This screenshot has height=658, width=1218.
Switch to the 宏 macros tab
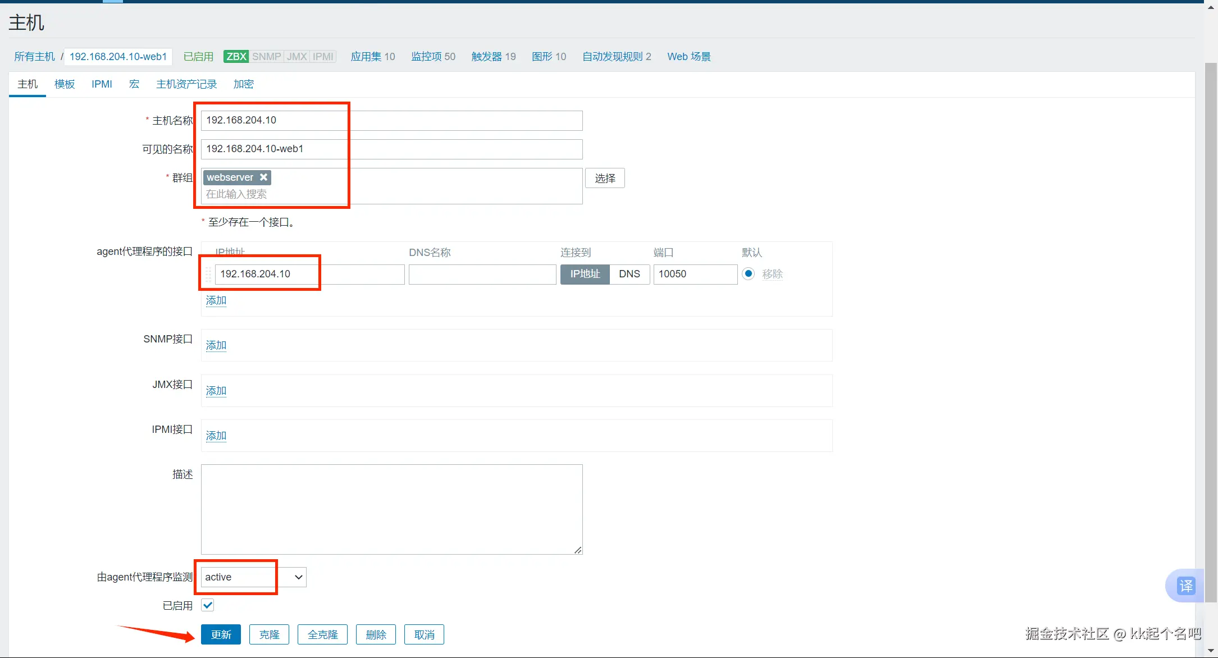[x=134, y=84]
